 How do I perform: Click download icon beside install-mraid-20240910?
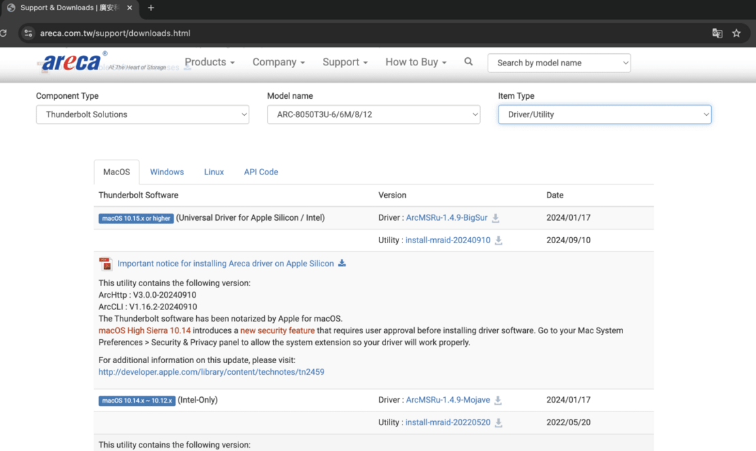pos(499,240)
